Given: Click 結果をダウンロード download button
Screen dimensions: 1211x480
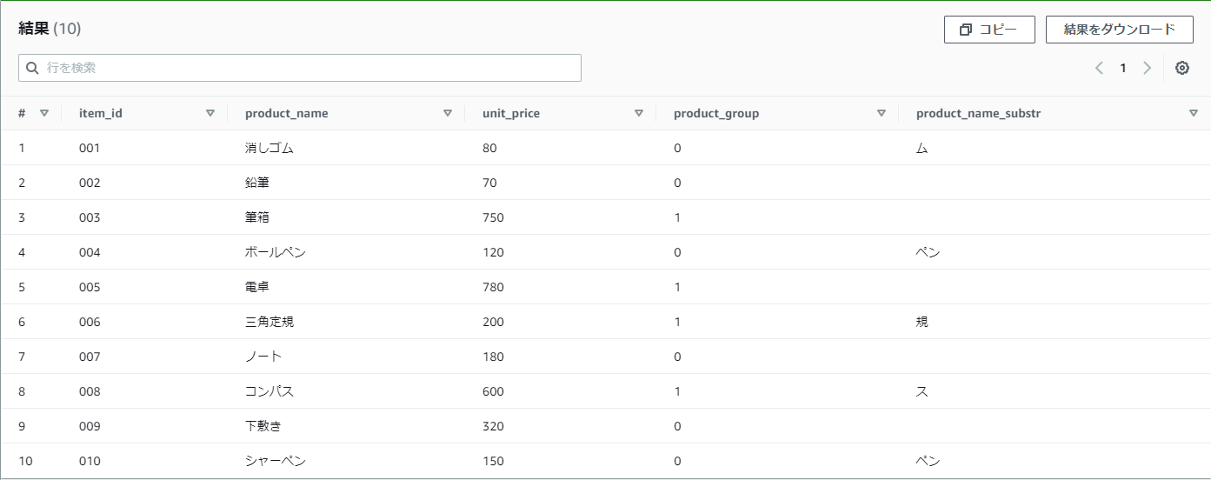Looking at the screenshot, I should point(1119,30).
